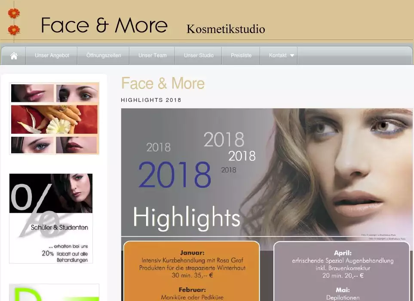The height and width of the screenshot is (301, 414).
Task: Click the Kosmetikstudio header text
Action: pos(226,29)
